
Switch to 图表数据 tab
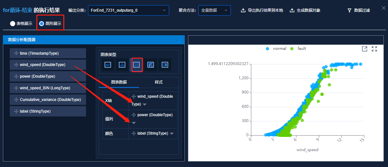119,83
